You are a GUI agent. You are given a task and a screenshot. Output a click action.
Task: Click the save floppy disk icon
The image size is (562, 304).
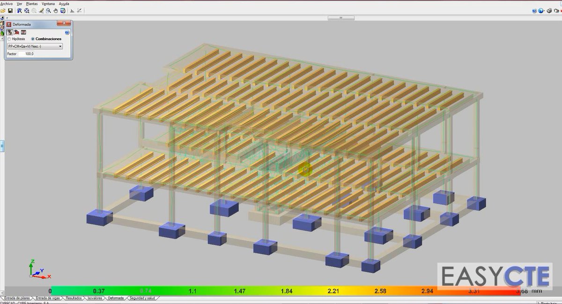pyautogui.click(x=10, y=11)
